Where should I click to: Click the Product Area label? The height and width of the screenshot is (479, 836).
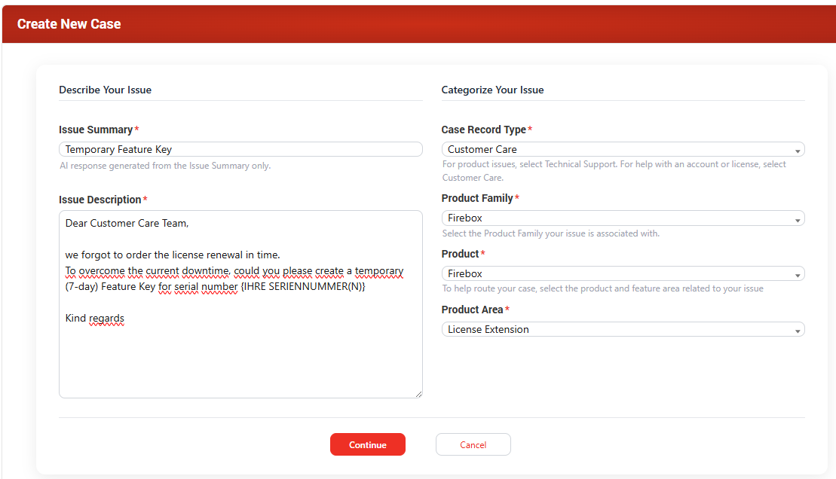tap(472, 310)
